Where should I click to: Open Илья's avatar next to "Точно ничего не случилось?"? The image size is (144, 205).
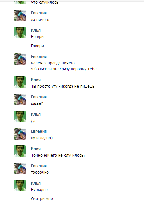click(20, 151)
